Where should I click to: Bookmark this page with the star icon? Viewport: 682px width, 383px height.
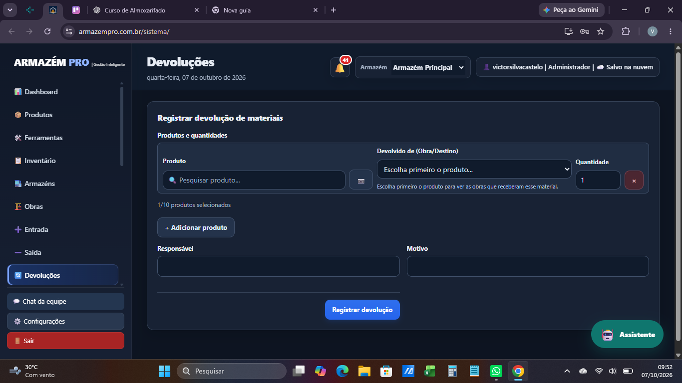[601, 31]
